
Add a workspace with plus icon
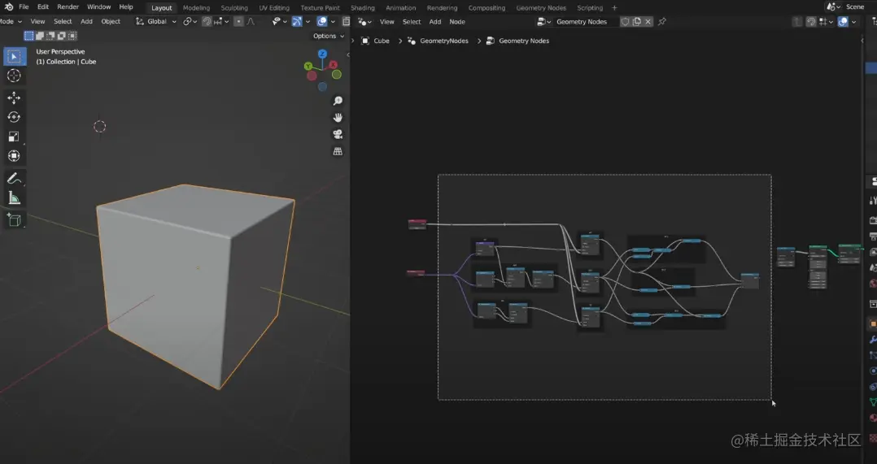tap(615, 8)
